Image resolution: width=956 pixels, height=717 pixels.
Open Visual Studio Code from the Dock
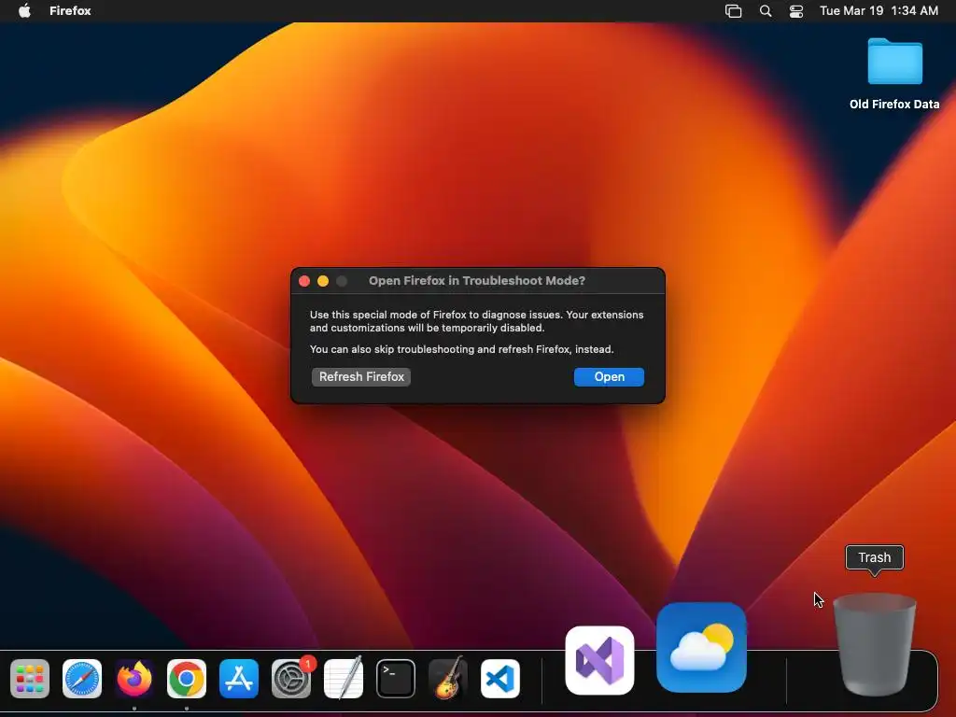(x=500, y=679)
